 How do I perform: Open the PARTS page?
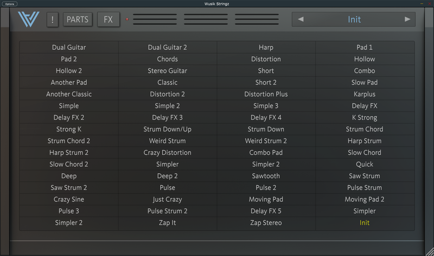coord(78,19)
